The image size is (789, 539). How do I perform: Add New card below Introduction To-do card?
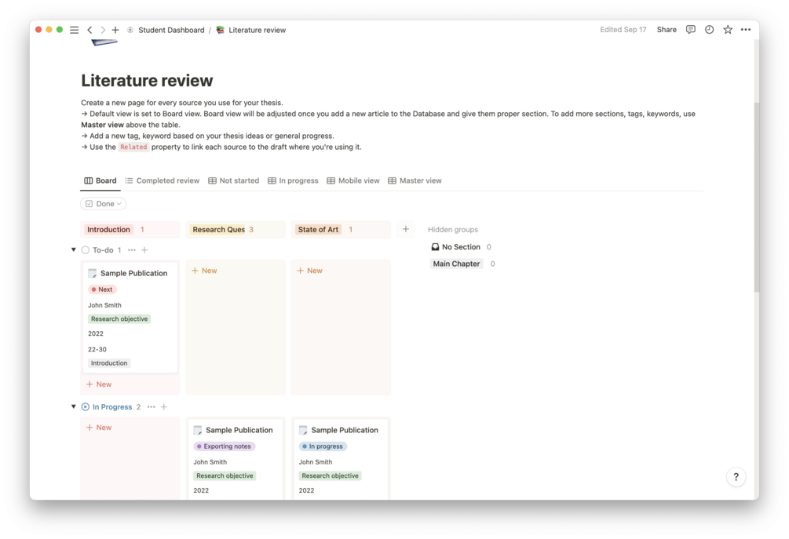point(99,384)
